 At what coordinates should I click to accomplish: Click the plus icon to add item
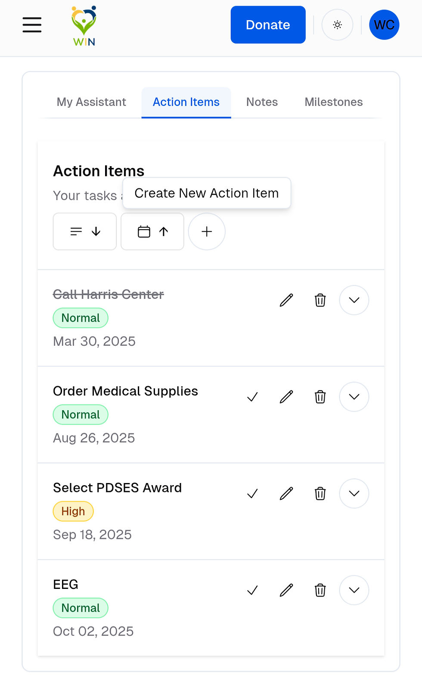coord(207,232)
